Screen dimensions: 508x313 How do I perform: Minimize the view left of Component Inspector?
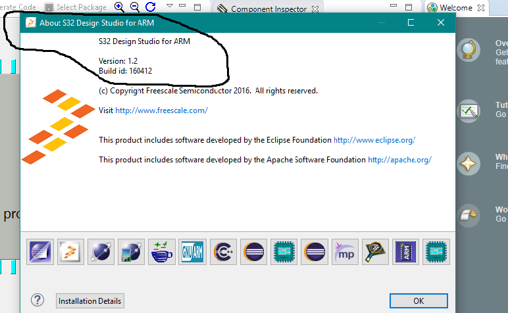(x=182, y=5)
